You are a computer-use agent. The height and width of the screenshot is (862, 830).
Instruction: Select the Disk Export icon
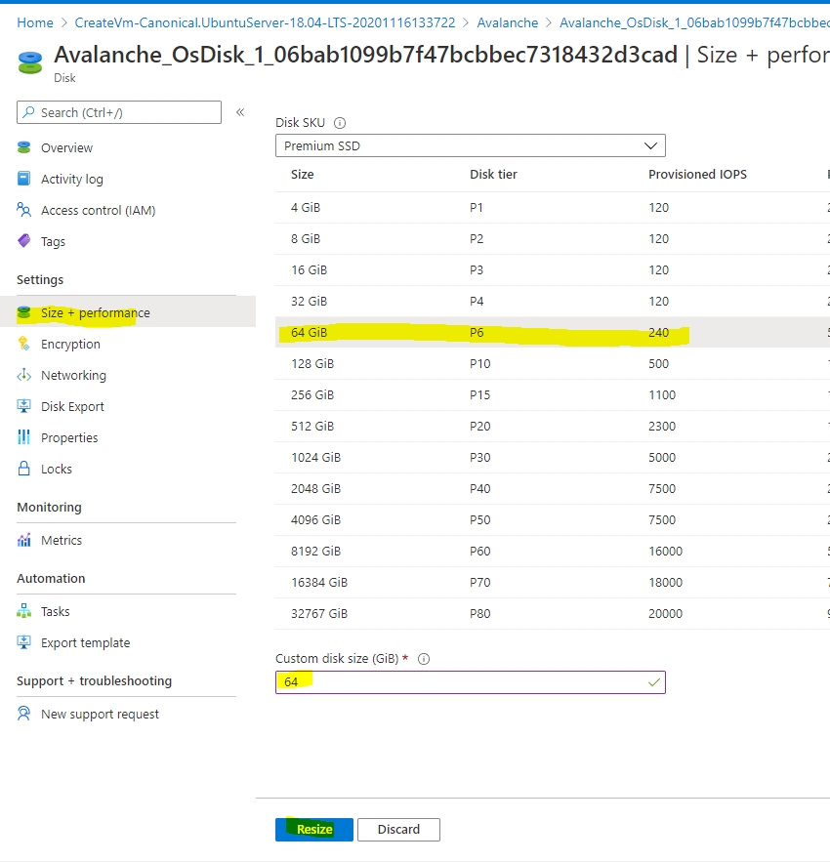coord(24,406)
